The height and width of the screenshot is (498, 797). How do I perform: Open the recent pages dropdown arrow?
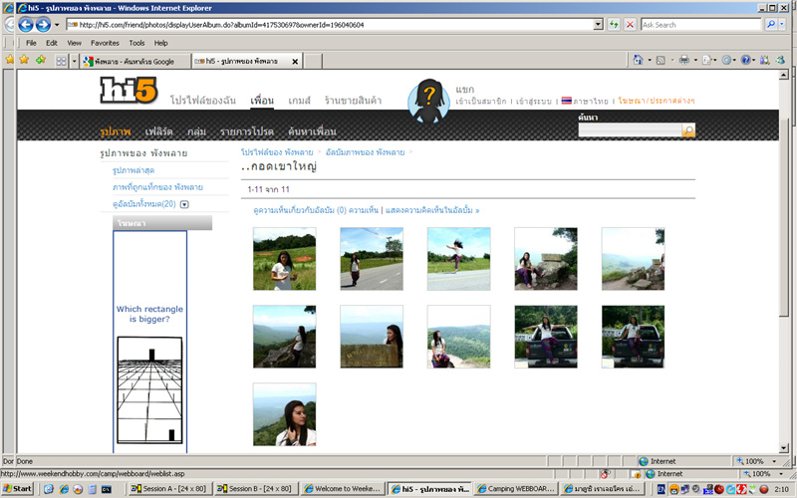pyautogui.click(x=59, y=24)
